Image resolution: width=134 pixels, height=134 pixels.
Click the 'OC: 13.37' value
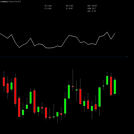point(92,6)
